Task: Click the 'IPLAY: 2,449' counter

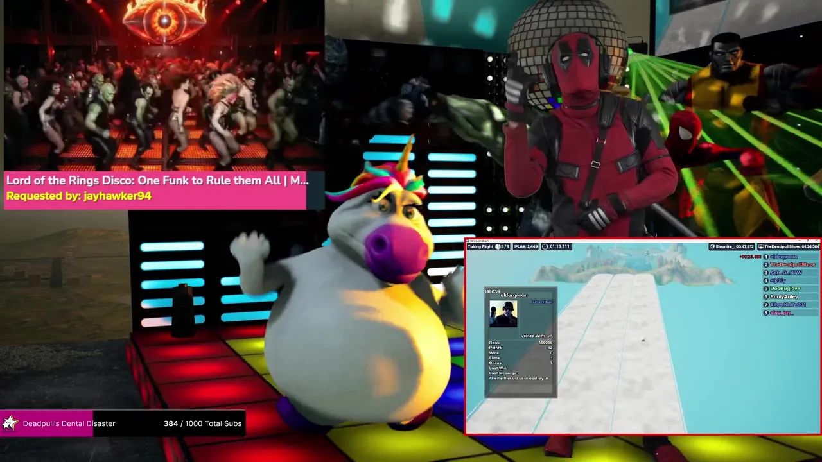Action: pyautogui.click(x=527, y=246)
